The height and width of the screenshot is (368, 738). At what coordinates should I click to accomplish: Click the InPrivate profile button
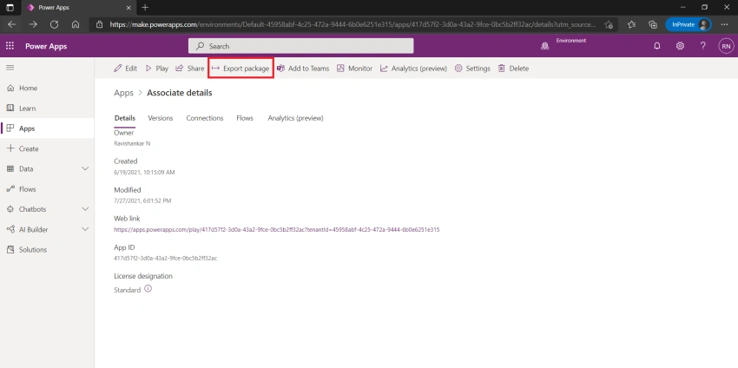(x=689, y=24)
